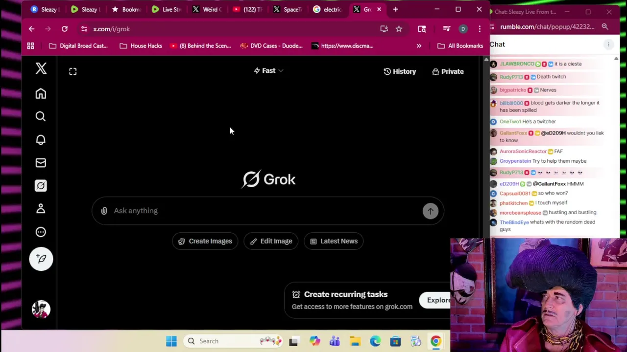The height and width of the screenshot is (352, 627).
Task: Open Windows Start menu
Action: pos(171,341)
